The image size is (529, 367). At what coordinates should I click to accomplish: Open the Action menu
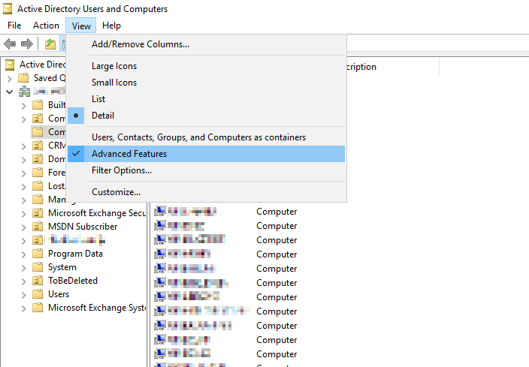(46, 26)
